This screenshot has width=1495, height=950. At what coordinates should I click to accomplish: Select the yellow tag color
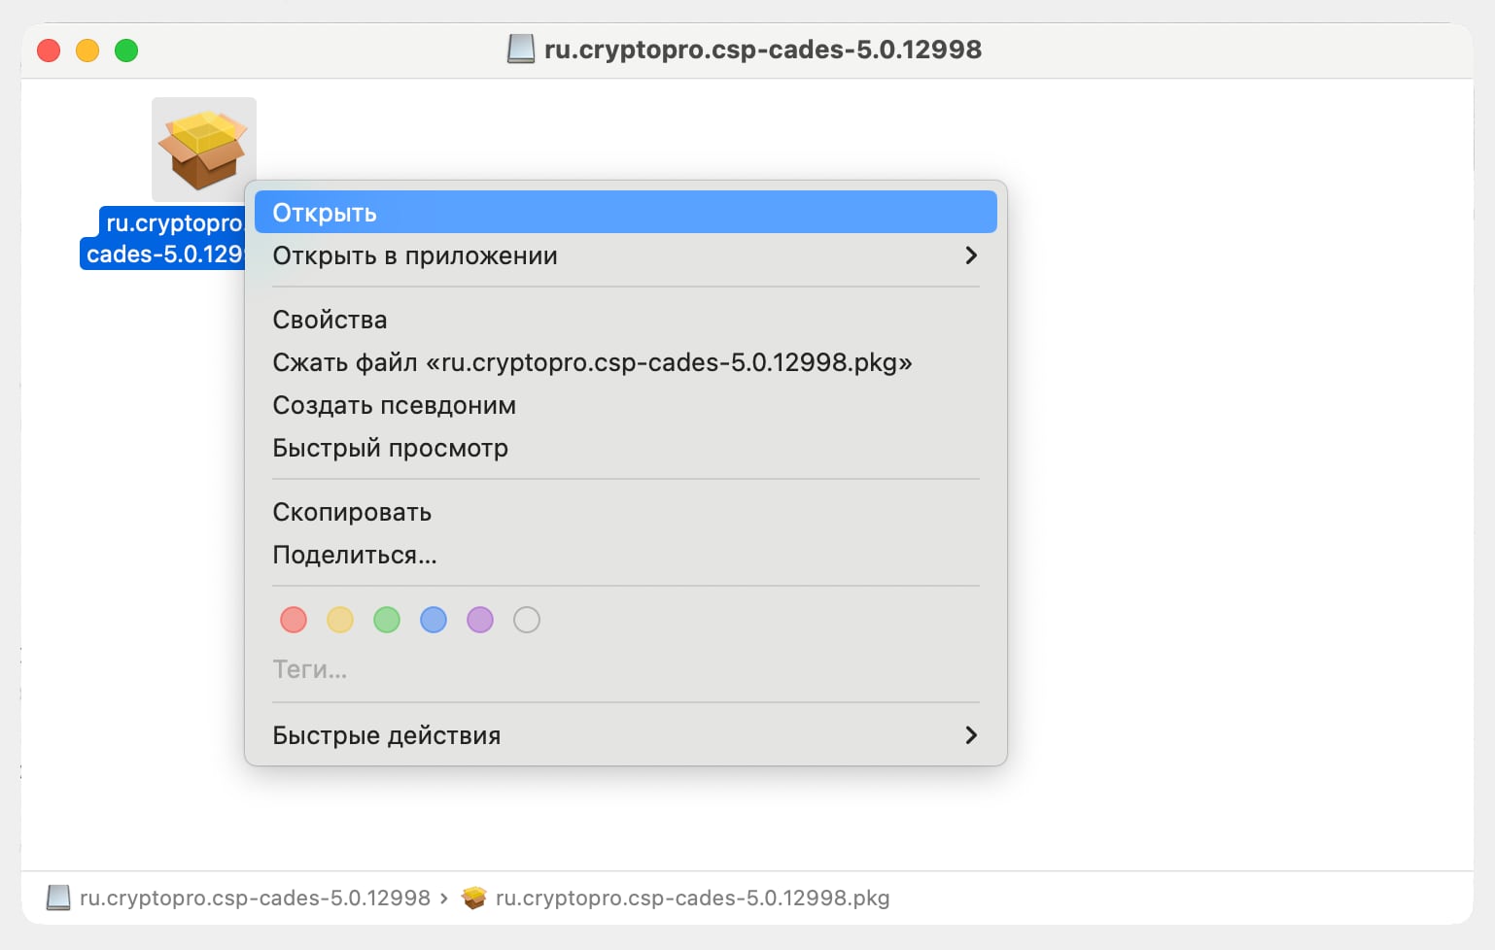(x=340, y=620)
